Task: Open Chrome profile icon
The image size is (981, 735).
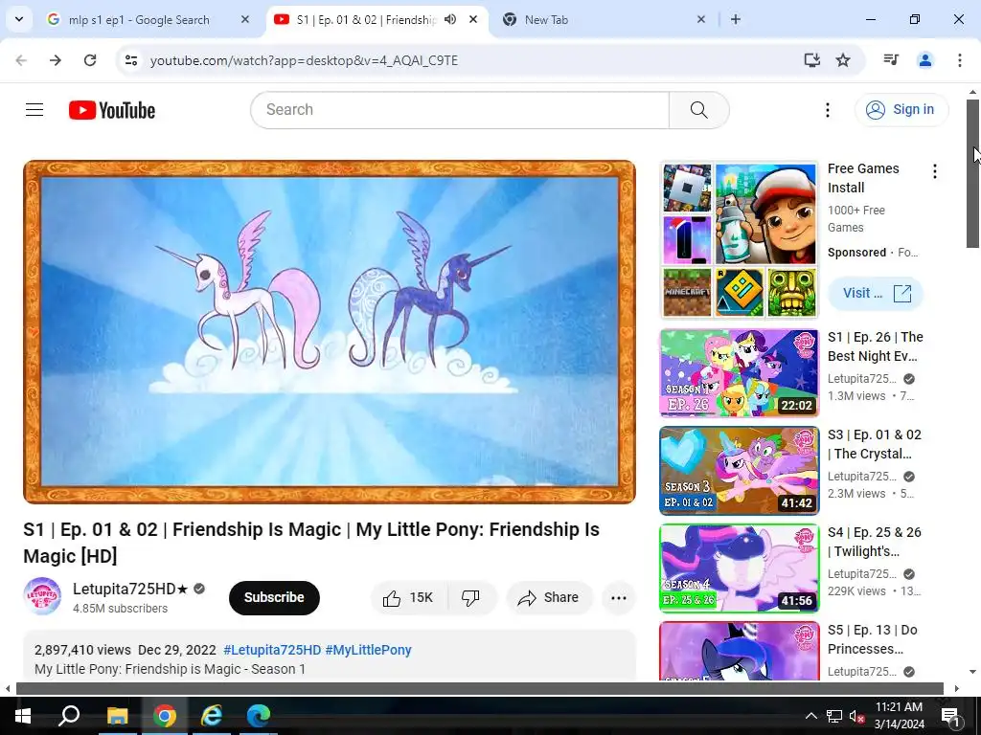Action: 925,60
